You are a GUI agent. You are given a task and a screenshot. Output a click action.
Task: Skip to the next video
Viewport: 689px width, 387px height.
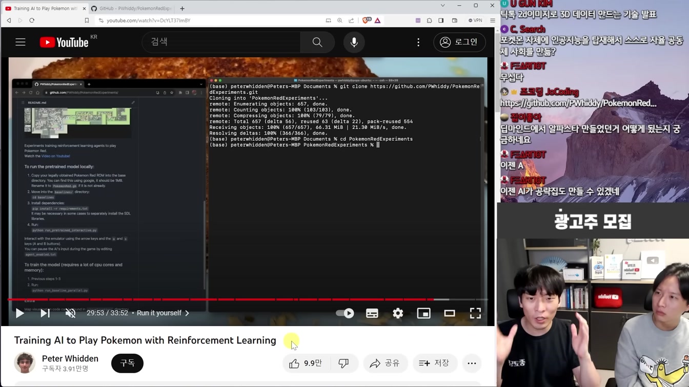[45, 313]
